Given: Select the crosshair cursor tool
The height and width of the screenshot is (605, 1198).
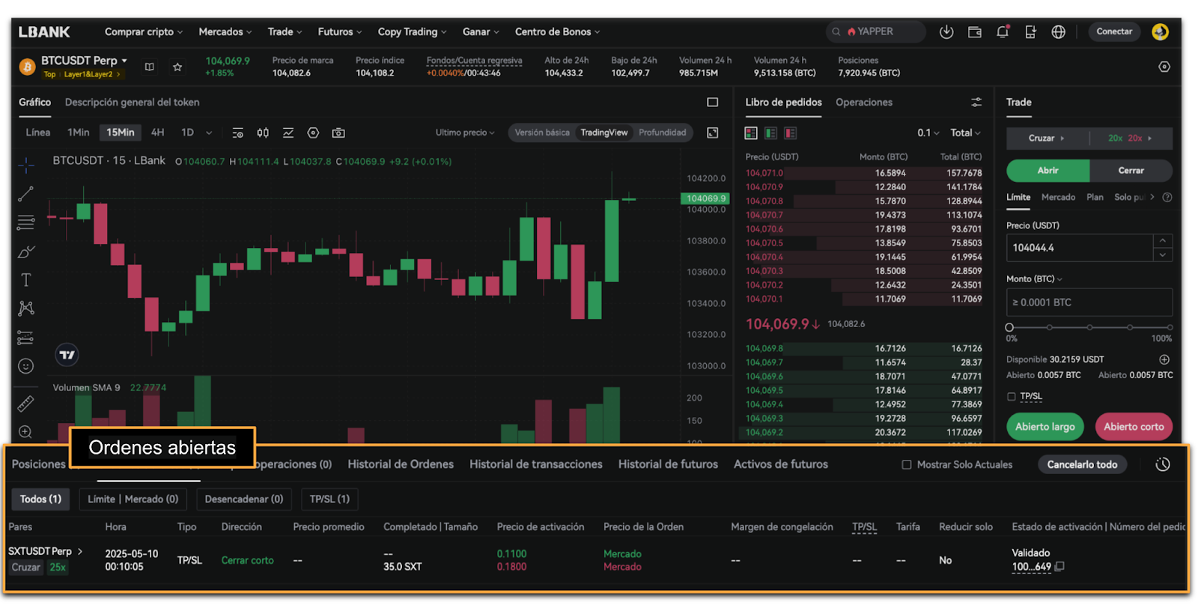Looking at the screenshot, I should pos(25,165).
